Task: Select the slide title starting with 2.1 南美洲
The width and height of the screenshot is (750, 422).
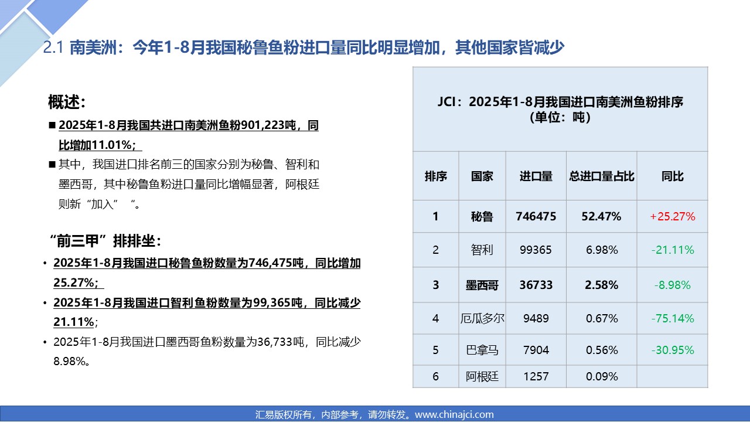Action: [x=304, y=47]
